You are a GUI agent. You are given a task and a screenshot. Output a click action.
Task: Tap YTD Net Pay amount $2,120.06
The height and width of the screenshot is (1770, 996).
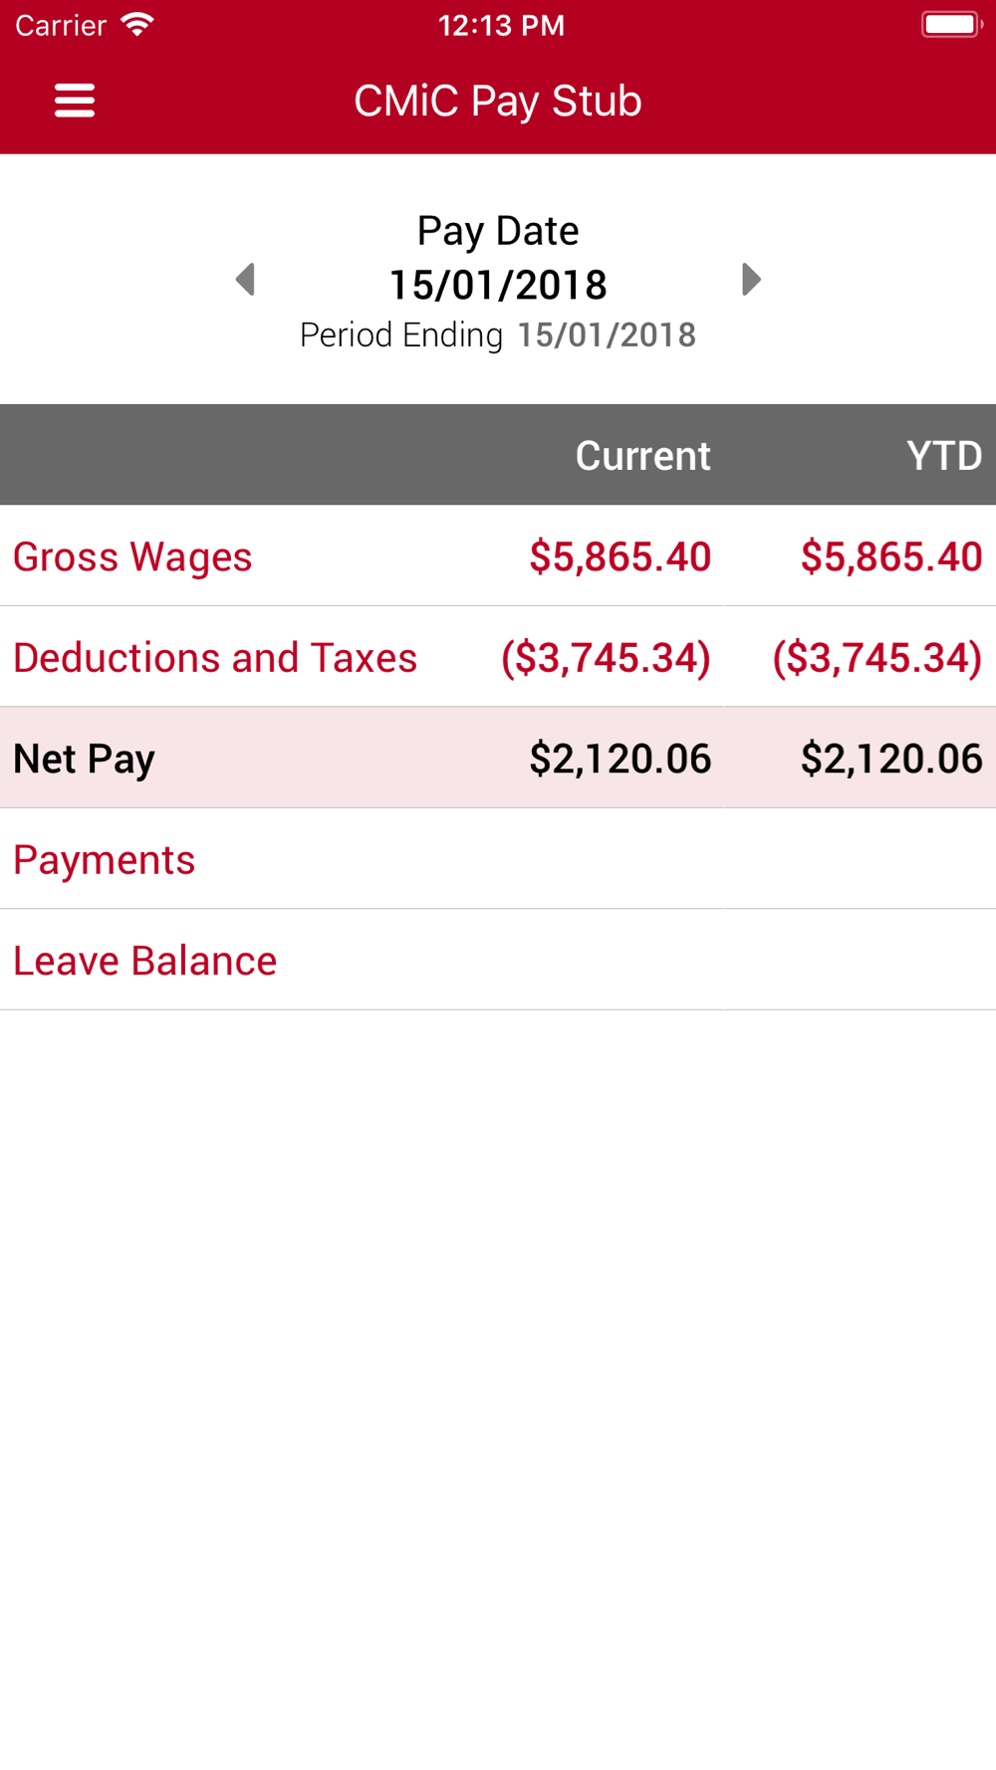pyautogui.click(x=891, y=759)
